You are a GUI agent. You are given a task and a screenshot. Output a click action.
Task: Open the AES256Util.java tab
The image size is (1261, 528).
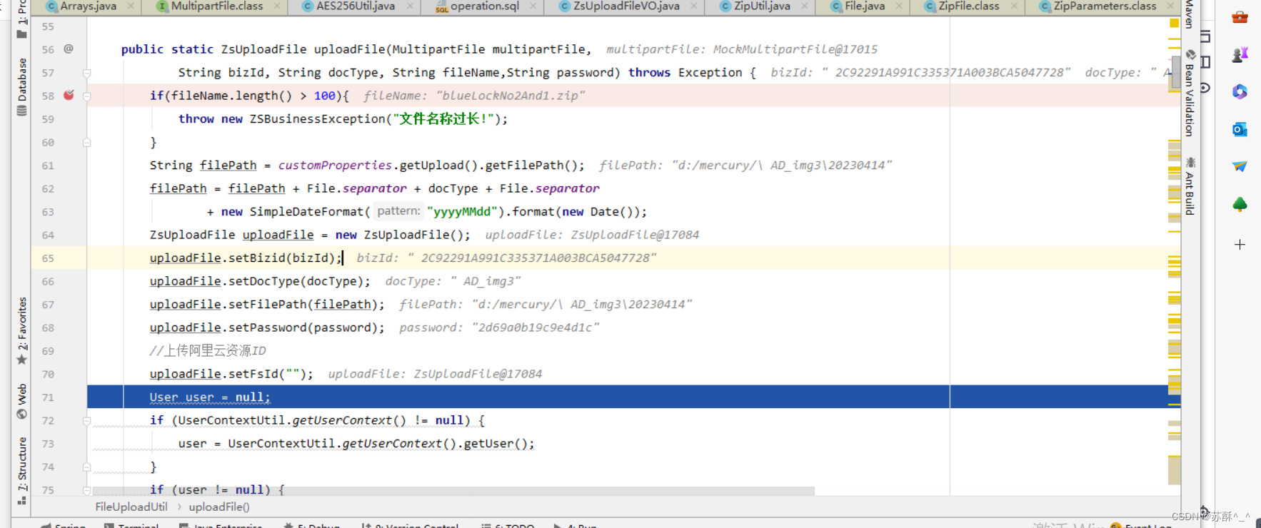[355, 6]
